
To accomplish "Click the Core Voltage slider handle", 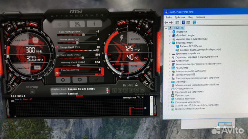I will (83, 35).
